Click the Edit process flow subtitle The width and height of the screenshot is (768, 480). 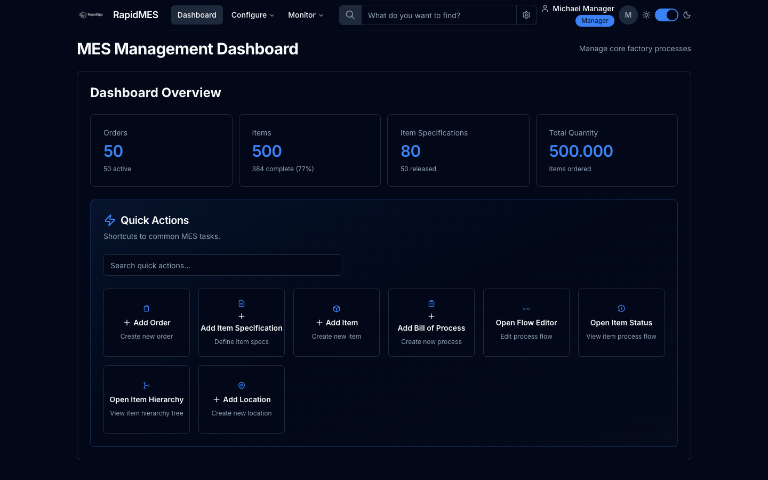526,337
